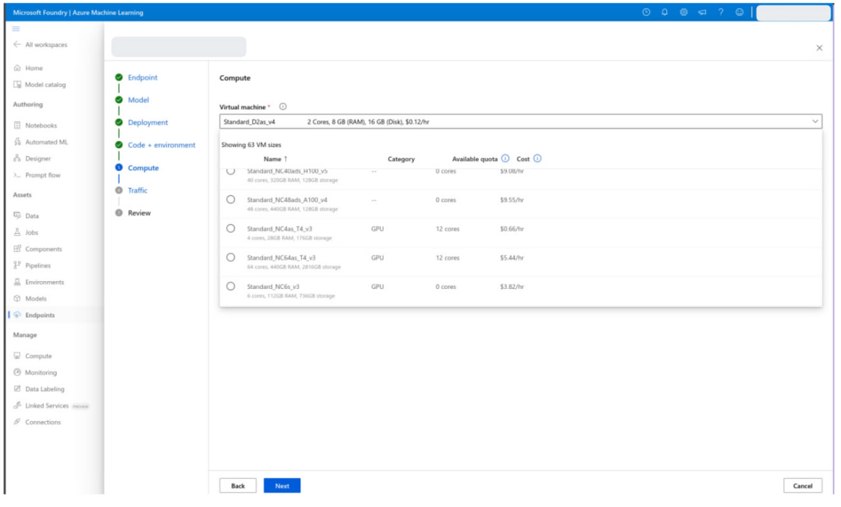
Task: Click the Next button
Action: pos(282,486)
